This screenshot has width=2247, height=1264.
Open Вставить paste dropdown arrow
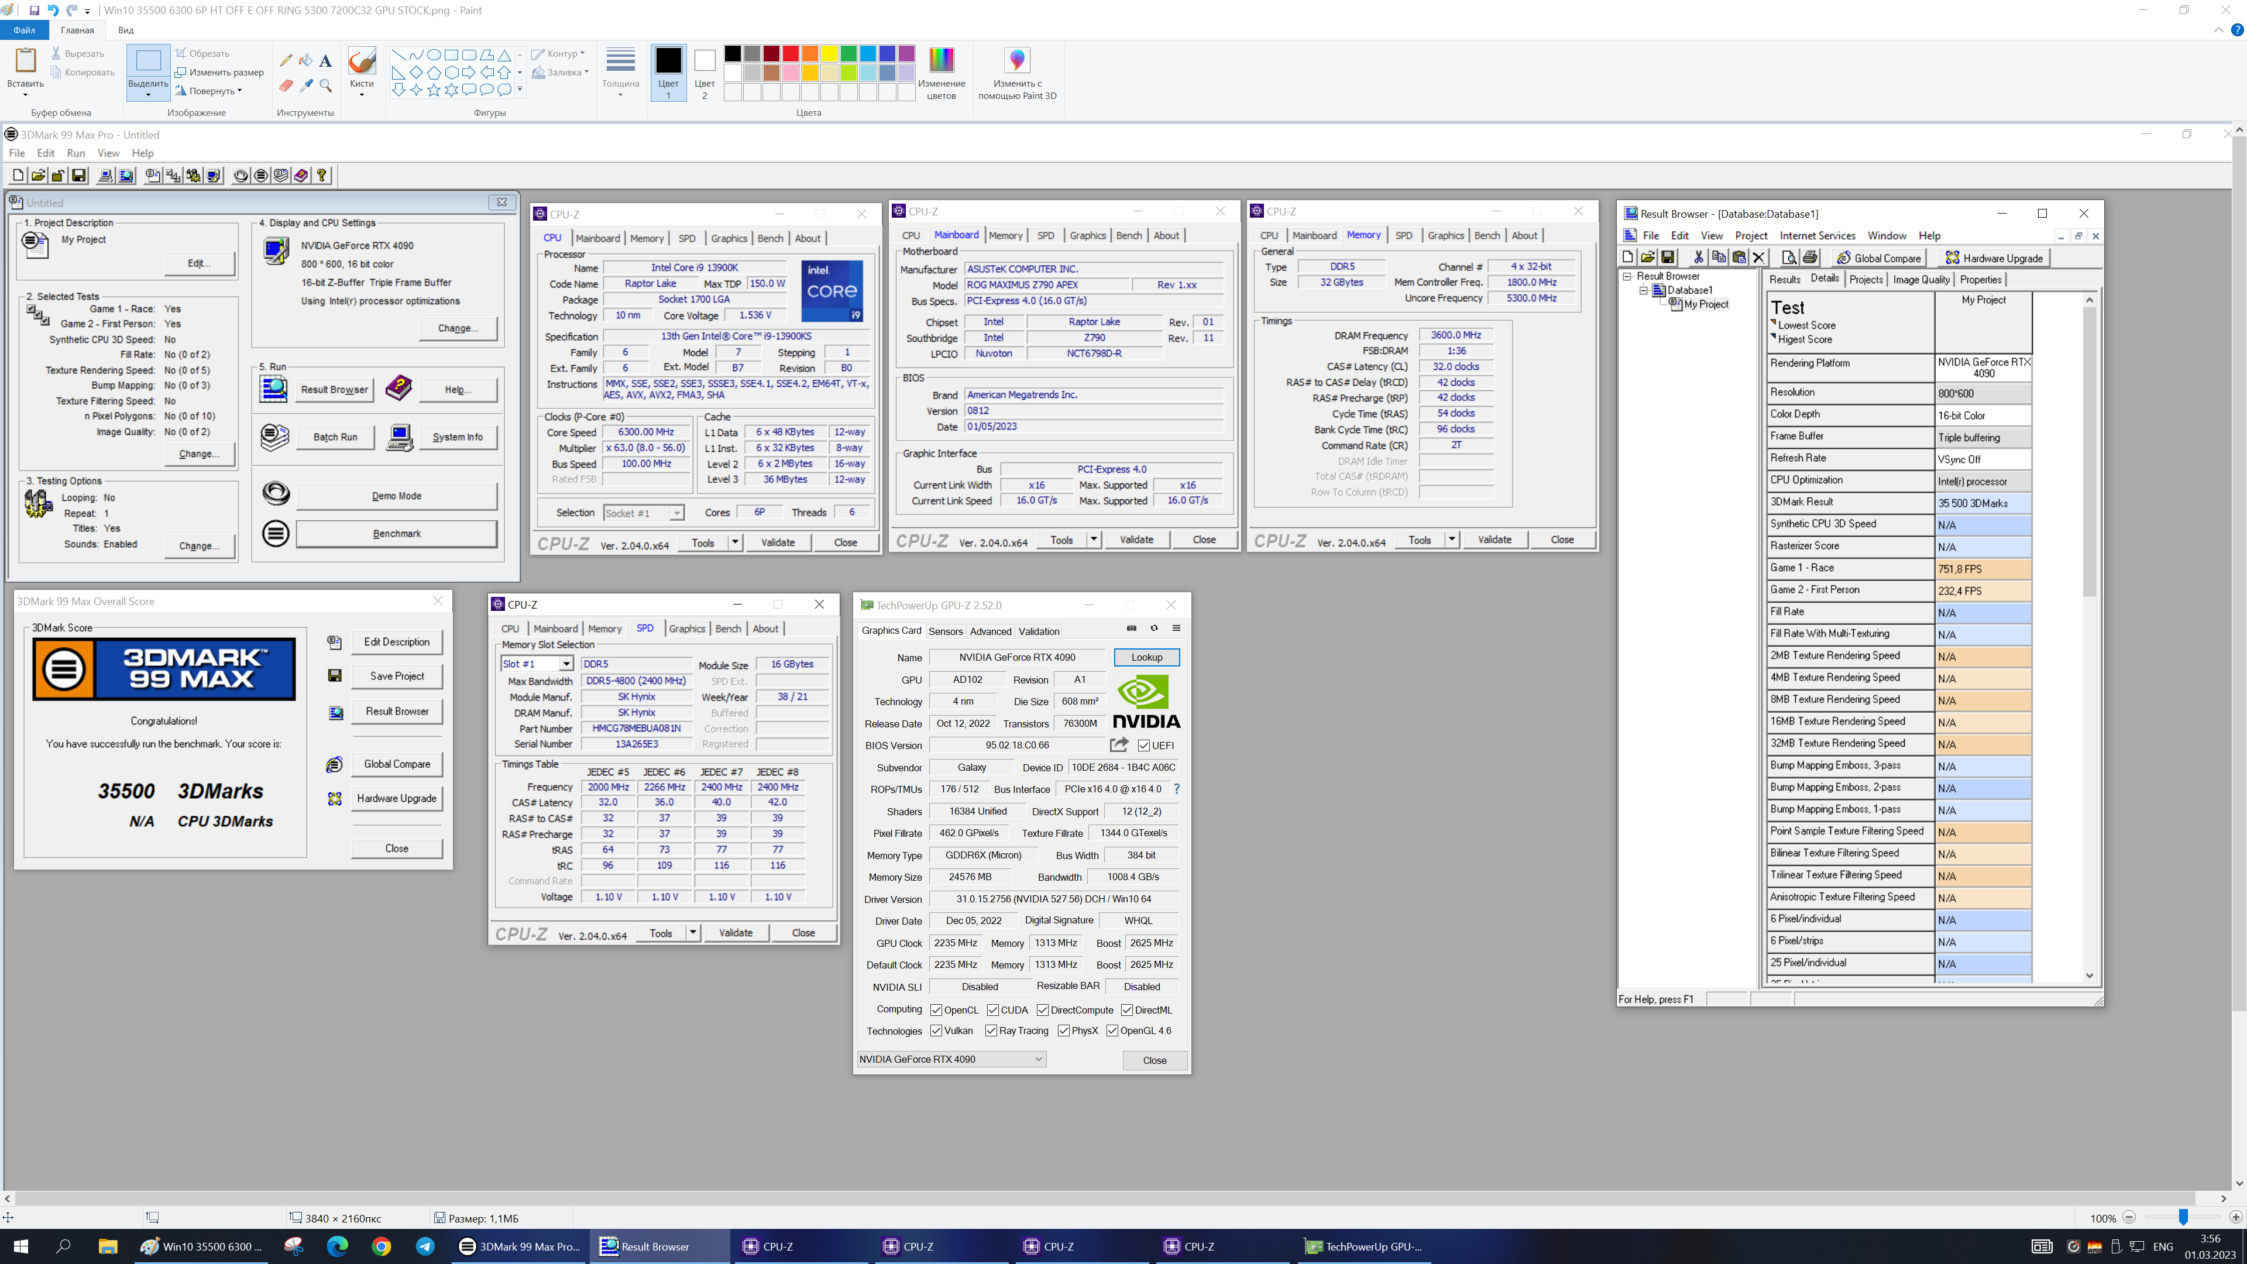[25, 94]
